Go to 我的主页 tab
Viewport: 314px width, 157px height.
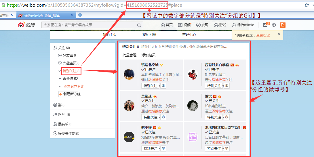pyautogui.click(x=110, y=35)
